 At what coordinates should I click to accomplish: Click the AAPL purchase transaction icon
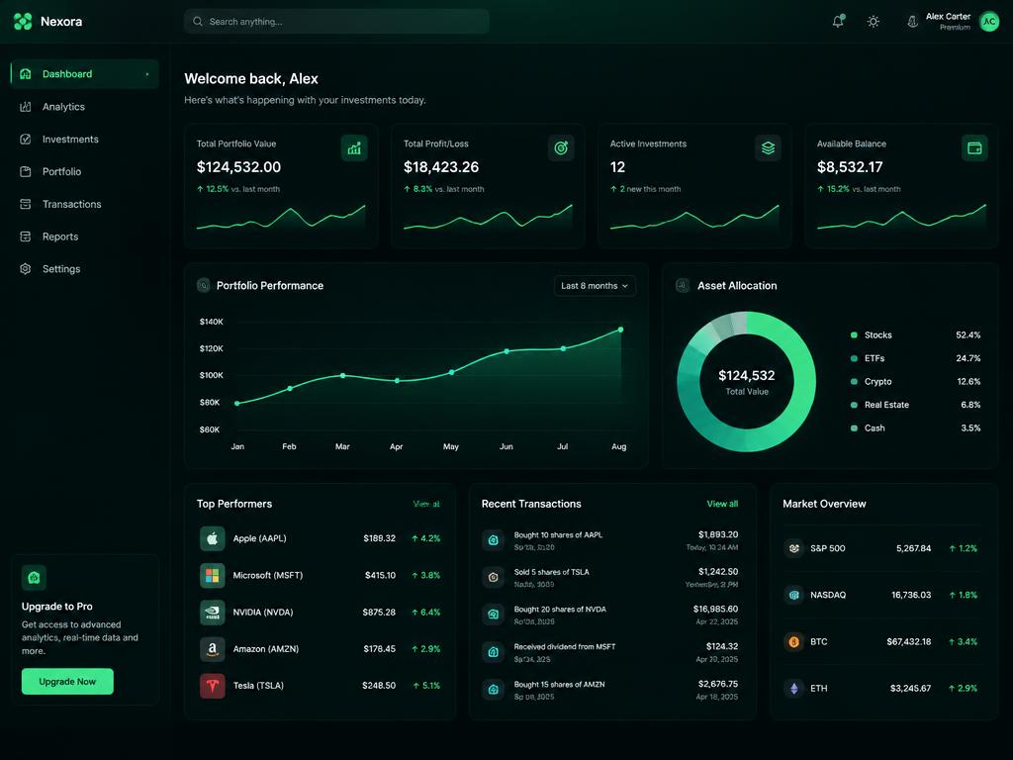(x=493, y=540)
